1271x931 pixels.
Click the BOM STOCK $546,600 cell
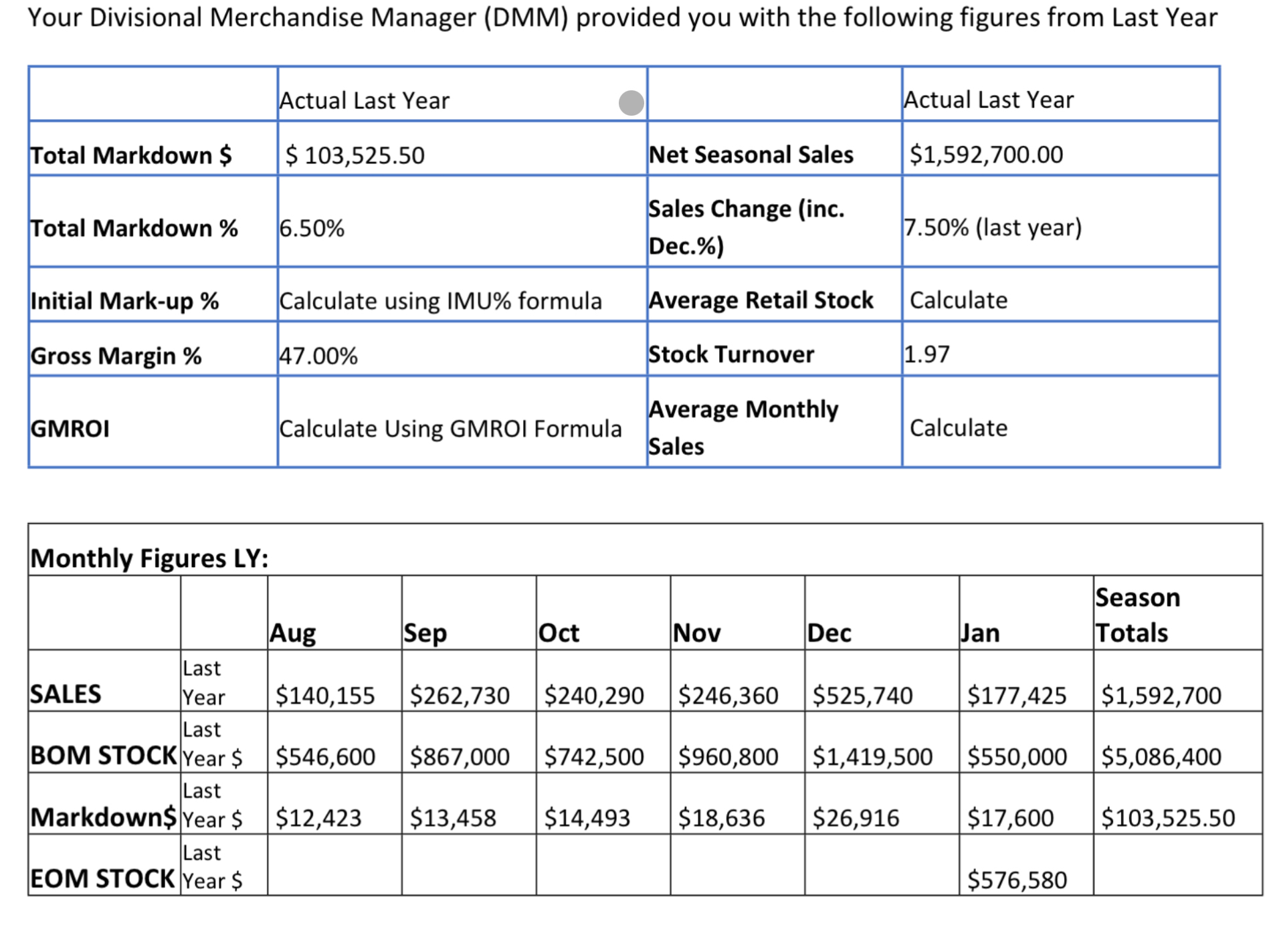(324, 756)
